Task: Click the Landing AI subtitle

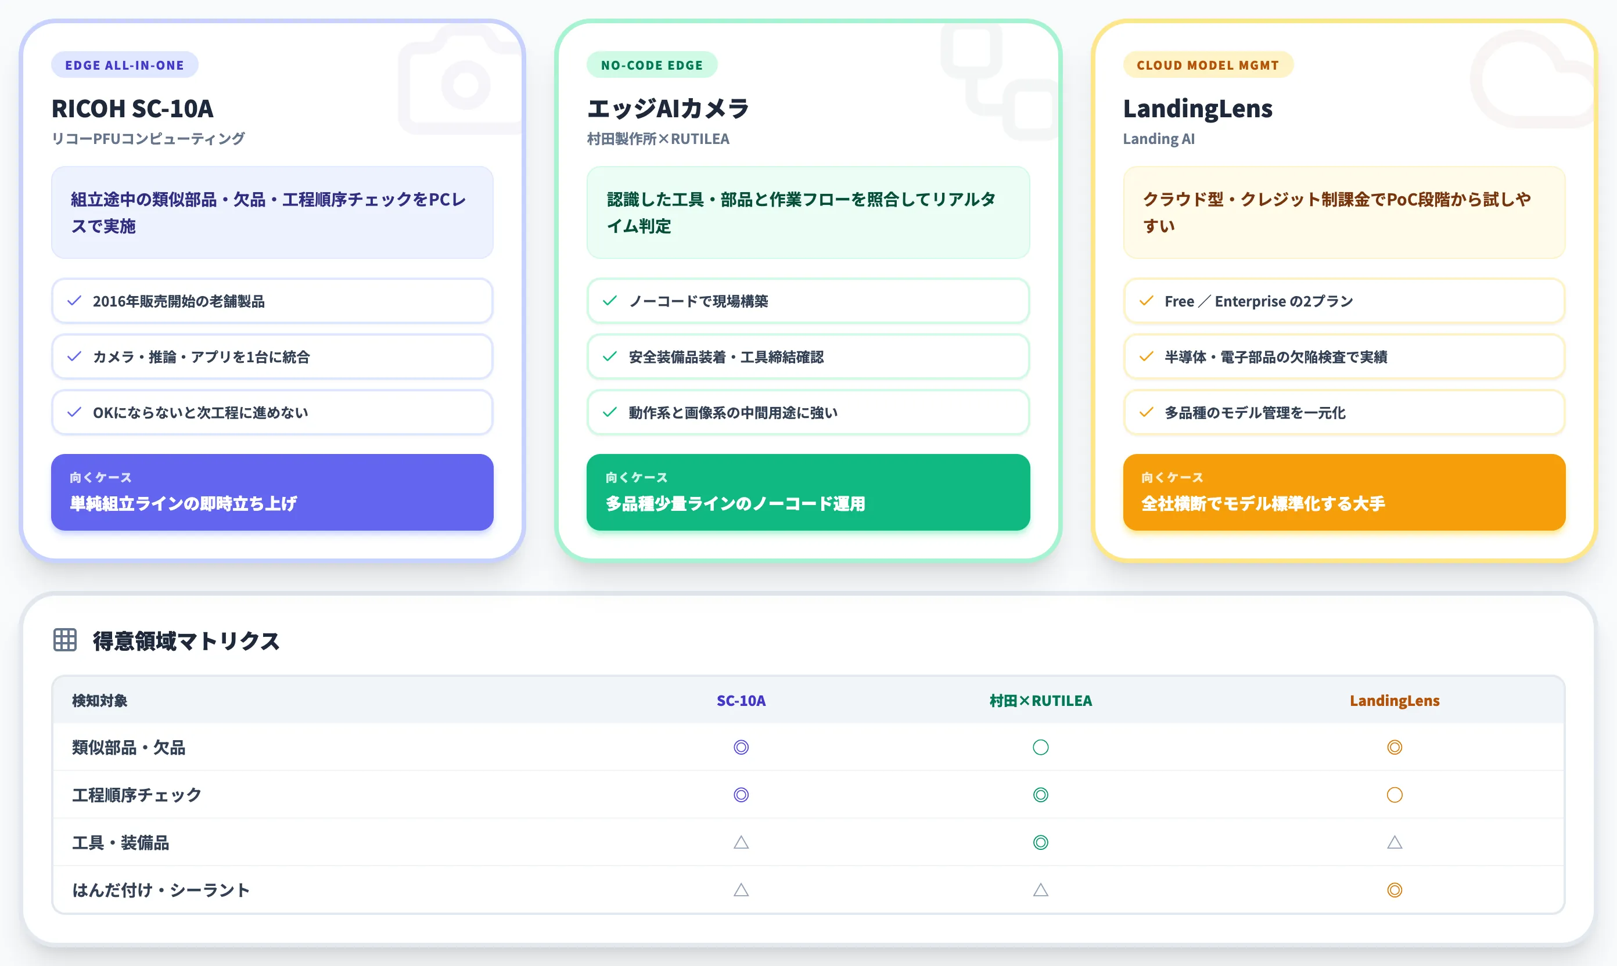Action: pyautogui.click(x=1159, y=139)
